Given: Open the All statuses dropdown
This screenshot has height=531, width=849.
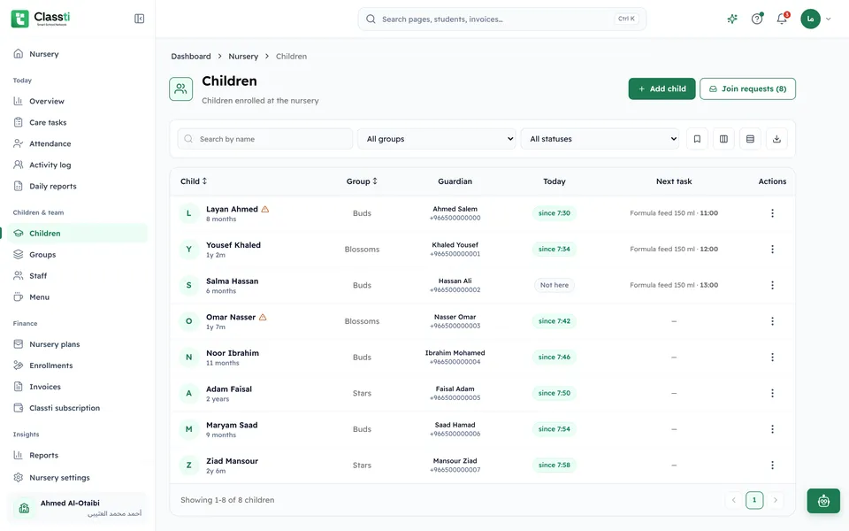Looking at the screenshot, I should (x=600, y=139).
